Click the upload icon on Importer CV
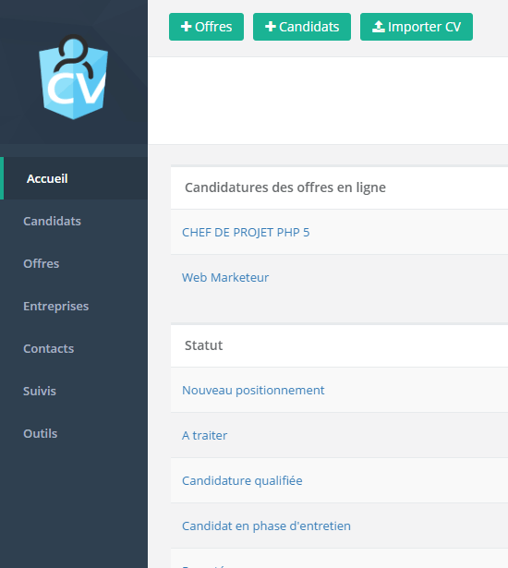 click(x=379, y=27)
